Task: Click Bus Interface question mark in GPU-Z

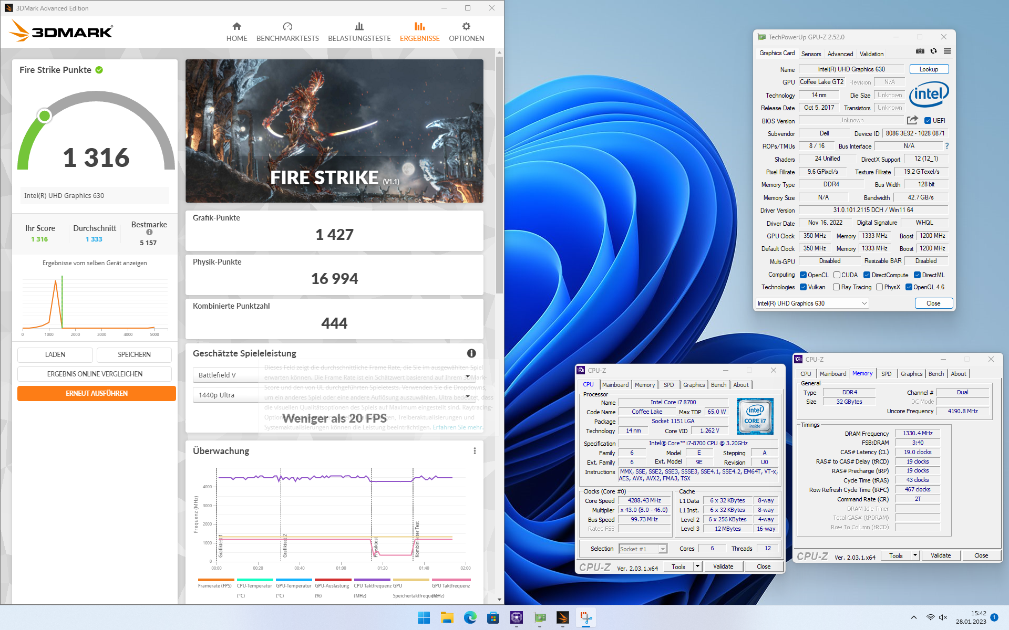Action: point(947,146)
